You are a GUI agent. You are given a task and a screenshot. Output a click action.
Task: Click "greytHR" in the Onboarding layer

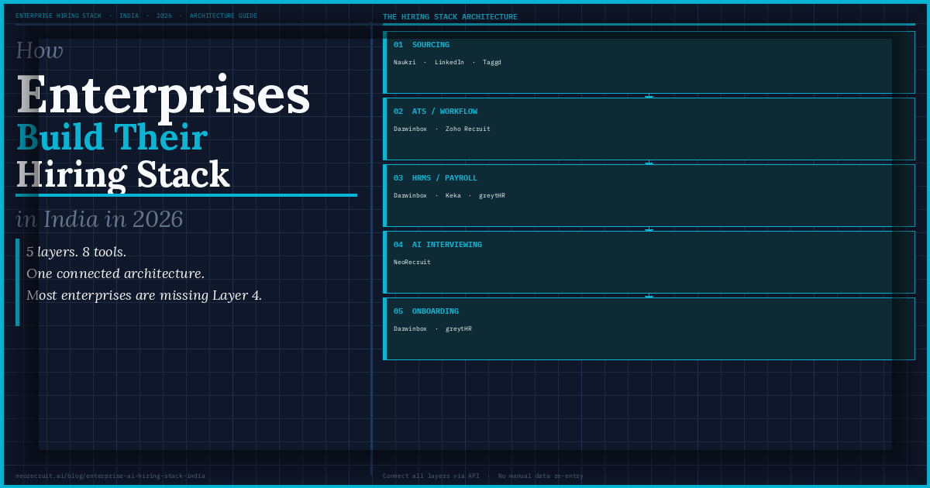(x=459, y=328)
